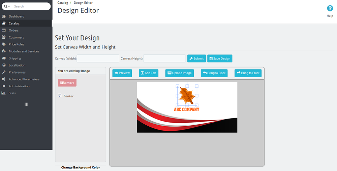Click the Add Text button
The image size is (337, 171).
149,73
